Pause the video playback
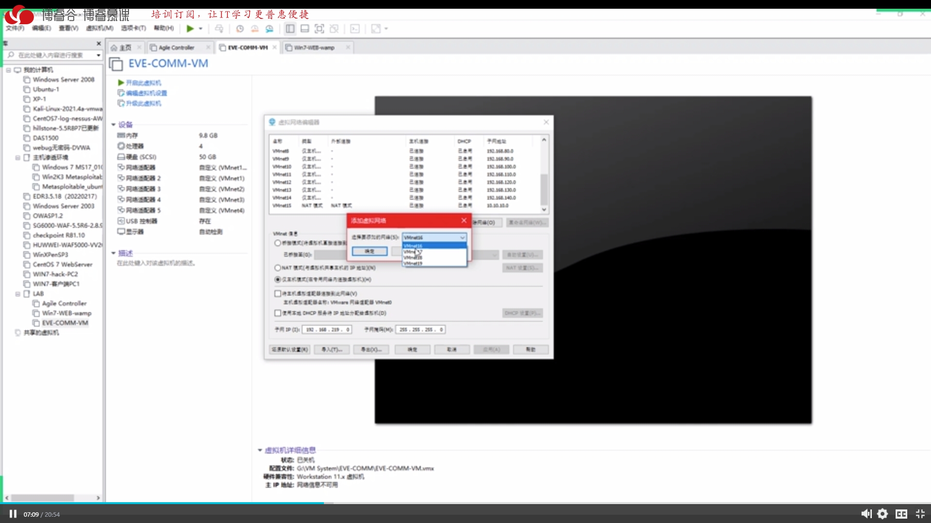931x523 pixels. (13, 514)
